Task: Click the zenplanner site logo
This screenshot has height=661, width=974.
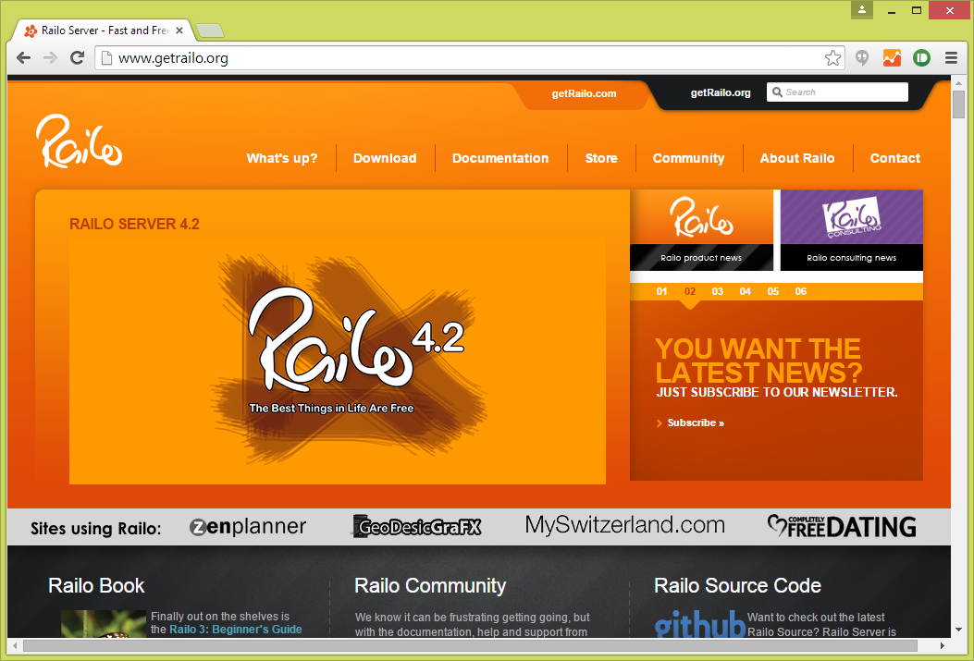Action: (247, 526)
